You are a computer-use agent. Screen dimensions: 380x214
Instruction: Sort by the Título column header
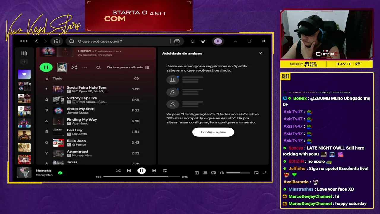[x=58, y=78]
